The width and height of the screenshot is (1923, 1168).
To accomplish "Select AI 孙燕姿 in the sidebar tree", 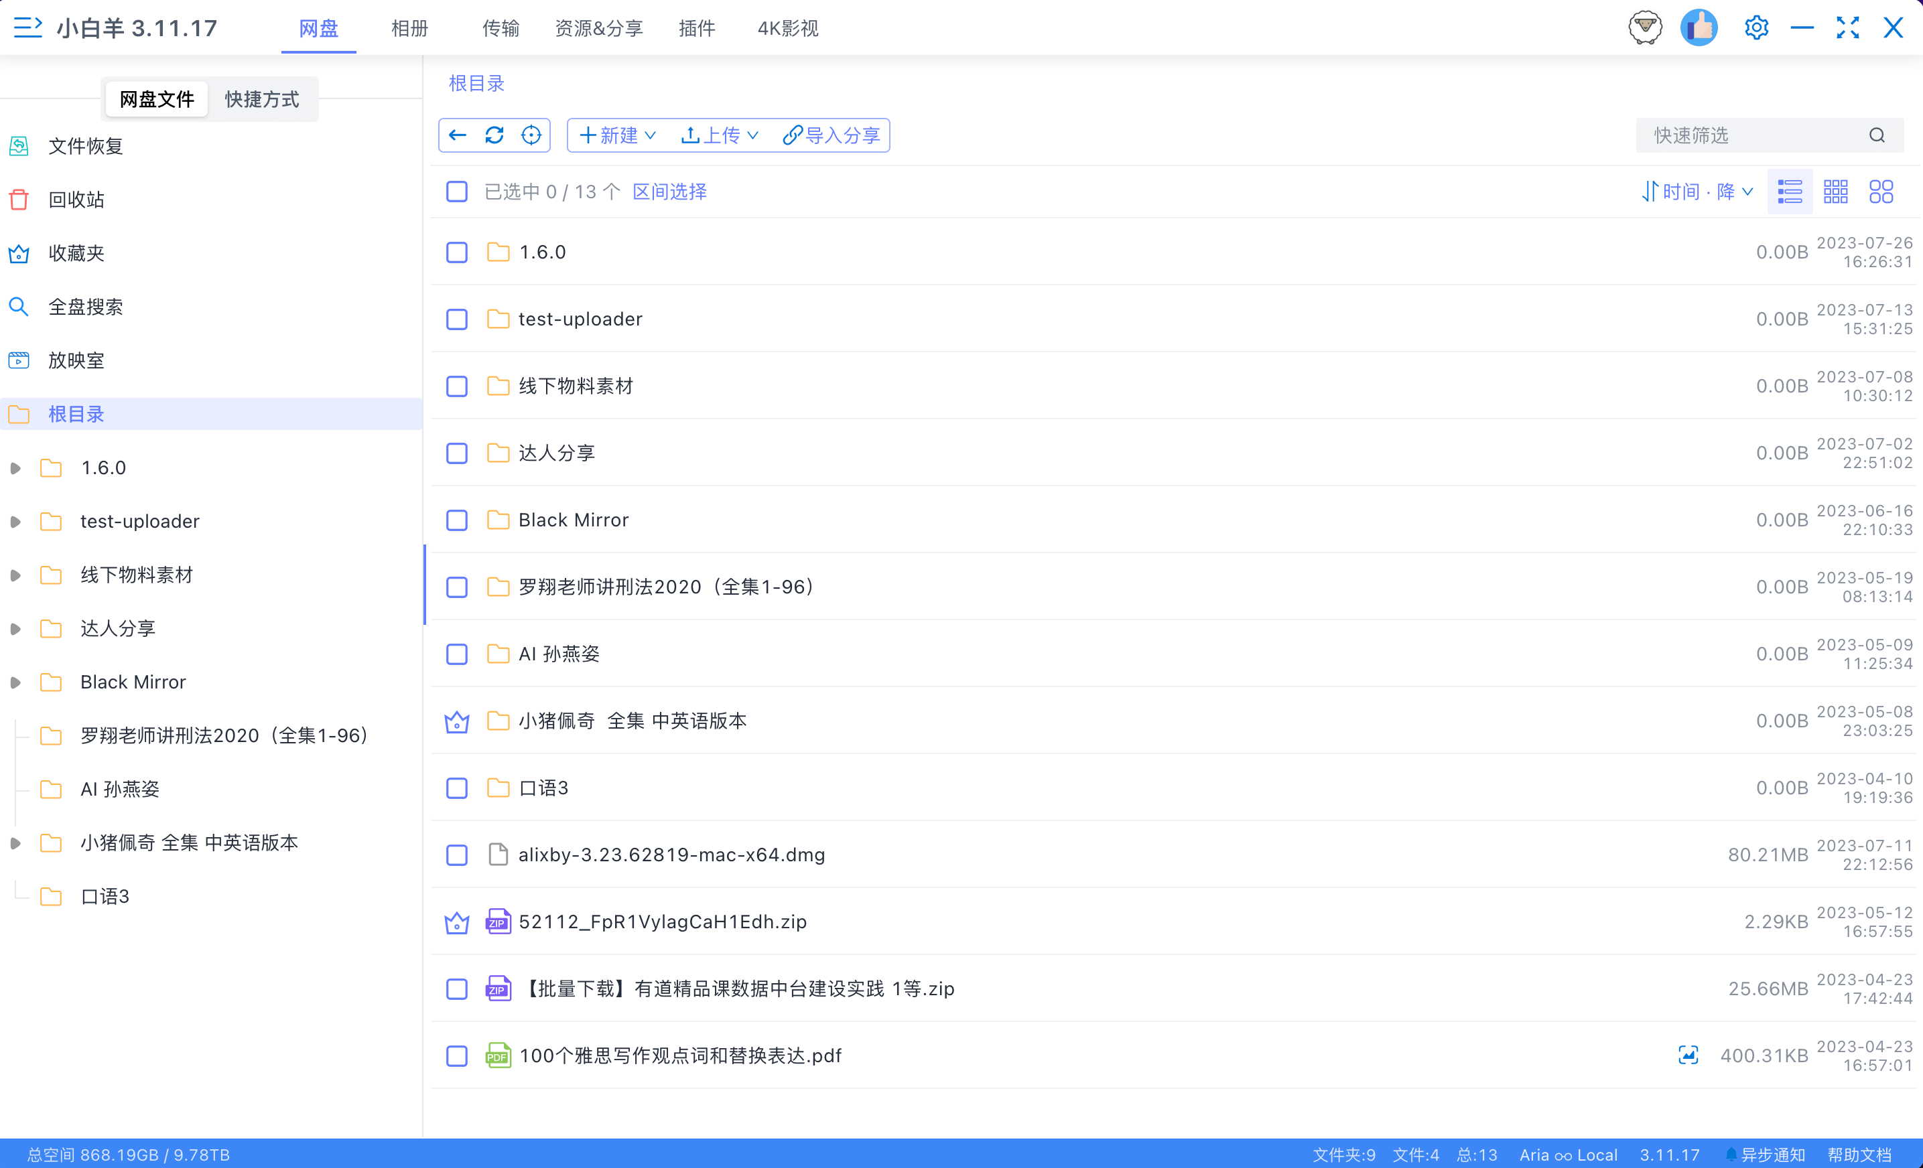I will click(x=119, y=790).
